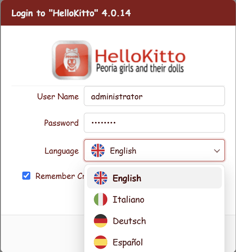Click the German flag icon in list
Viewport: 236px width, 252px height.
pyautogui.click(x=101, y=220)
